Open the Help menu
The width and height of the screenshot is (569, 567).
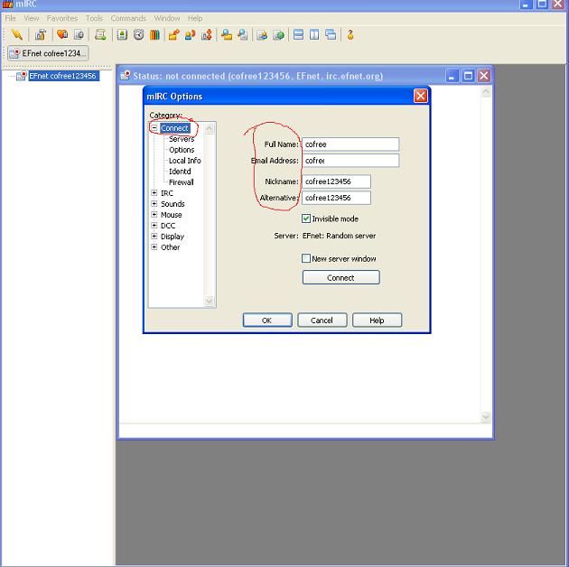pos(195,18)
